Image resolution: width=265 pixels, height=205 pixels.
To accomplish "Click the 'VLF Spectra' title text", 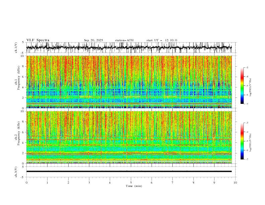I will (x=38, y=40).
